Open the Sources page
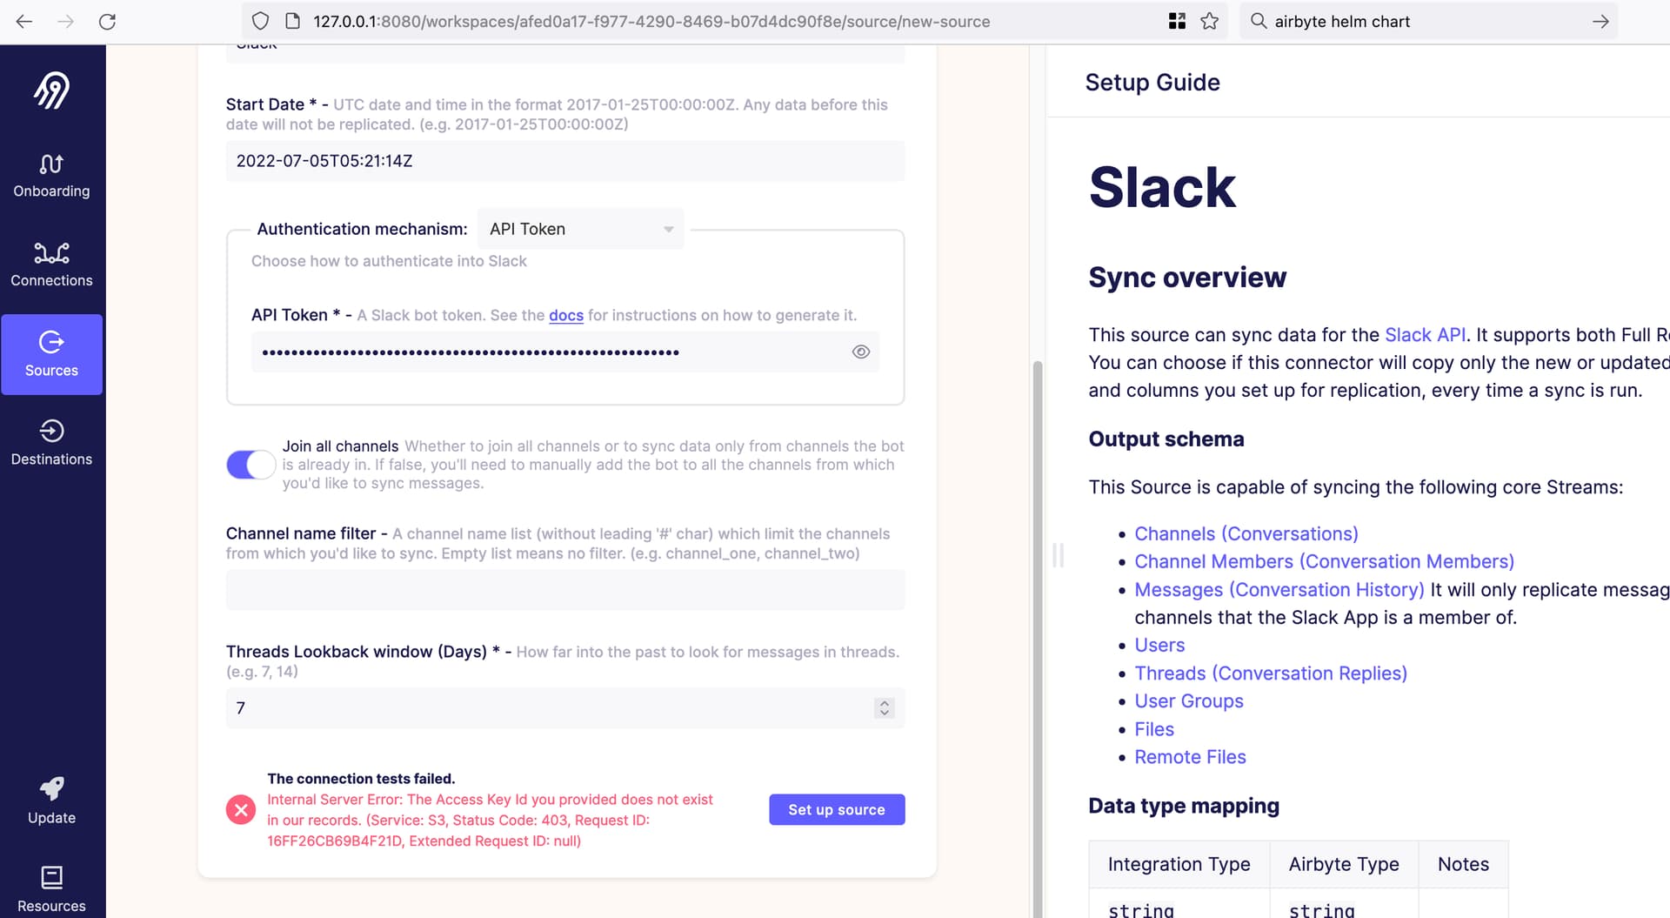This screenshot has width=1670, height=918. click(51, 354)
